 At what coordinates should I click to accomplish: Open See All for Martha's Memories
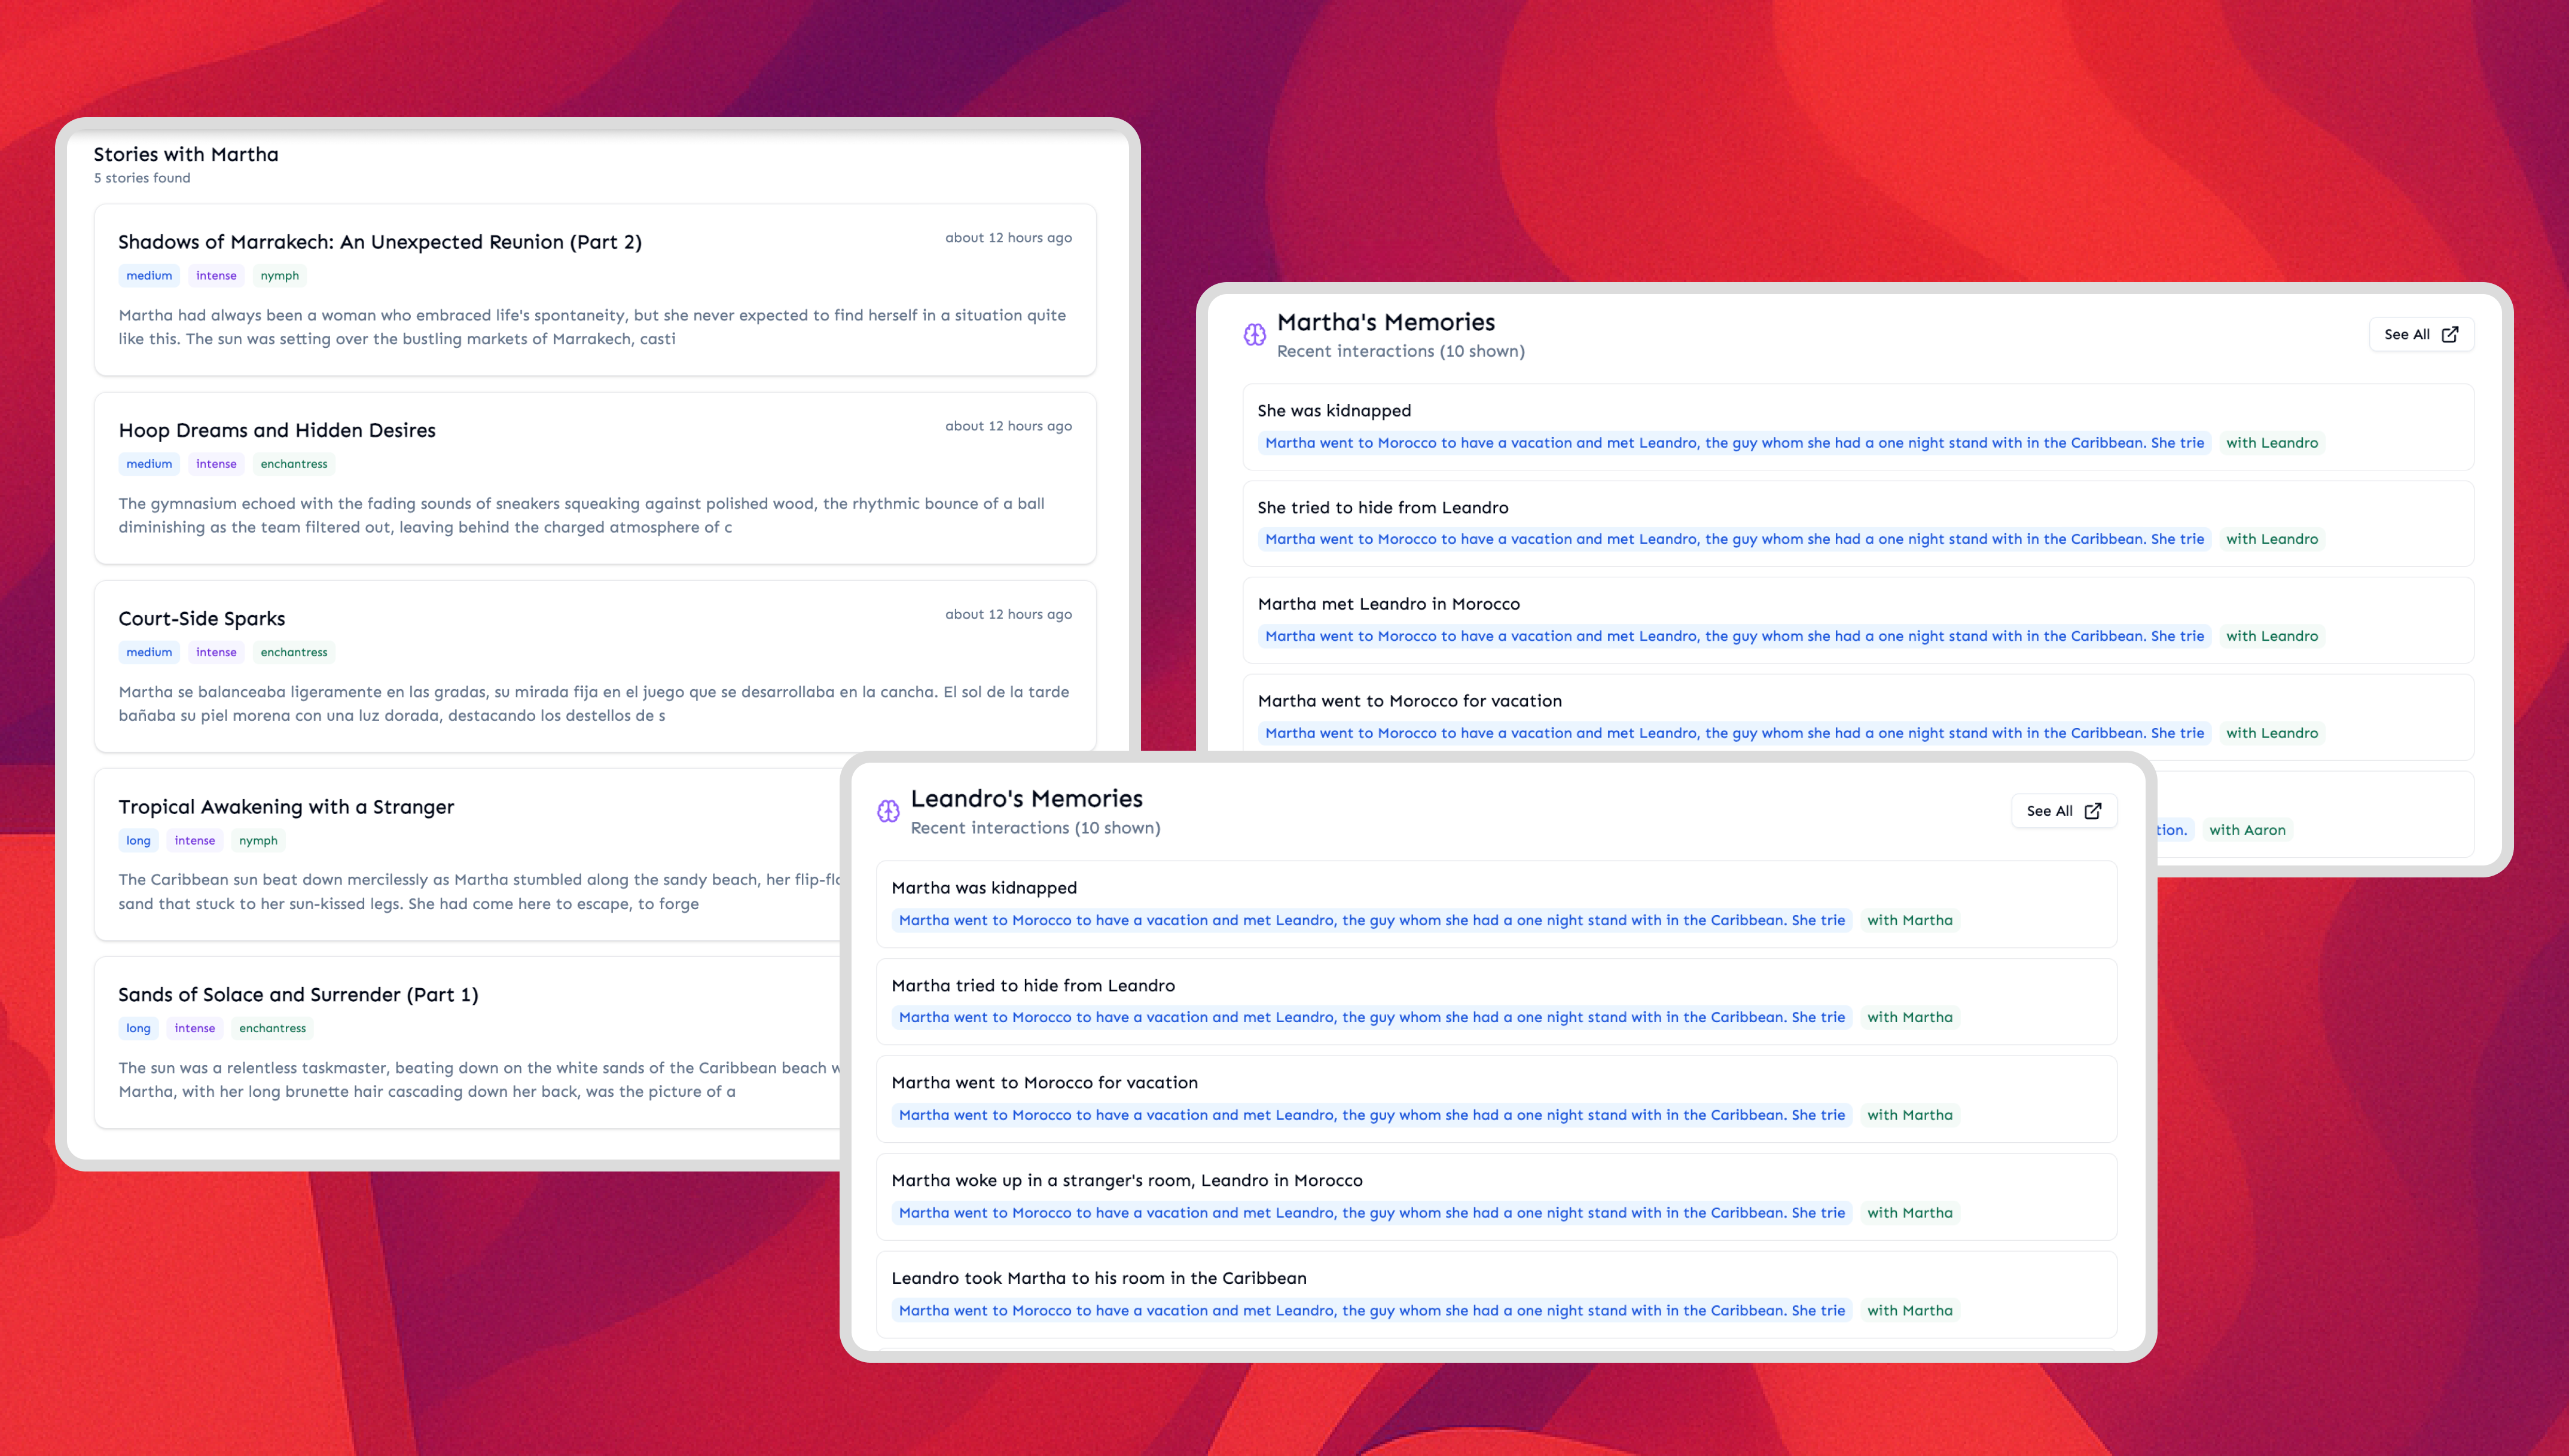tap(2420, 335)
